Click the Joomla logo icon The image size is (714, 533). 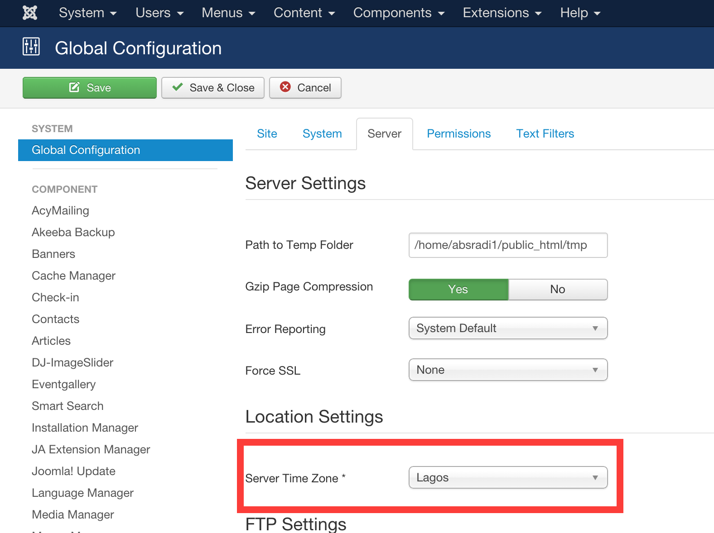[30, 13]
